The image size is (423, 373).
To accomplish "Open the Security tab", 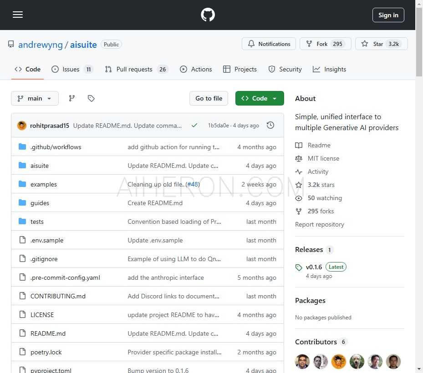I will point(285,69).
